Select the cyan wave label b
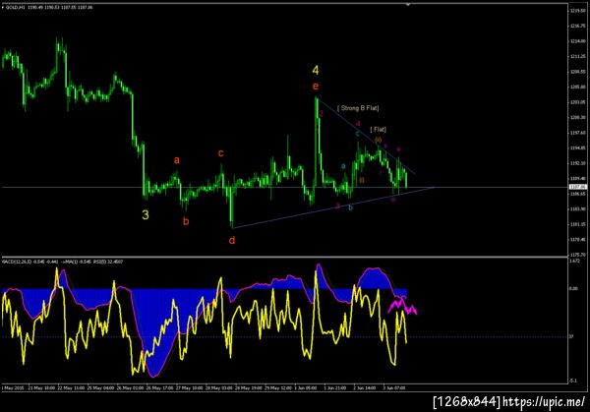590x412 pixels. 351,207
